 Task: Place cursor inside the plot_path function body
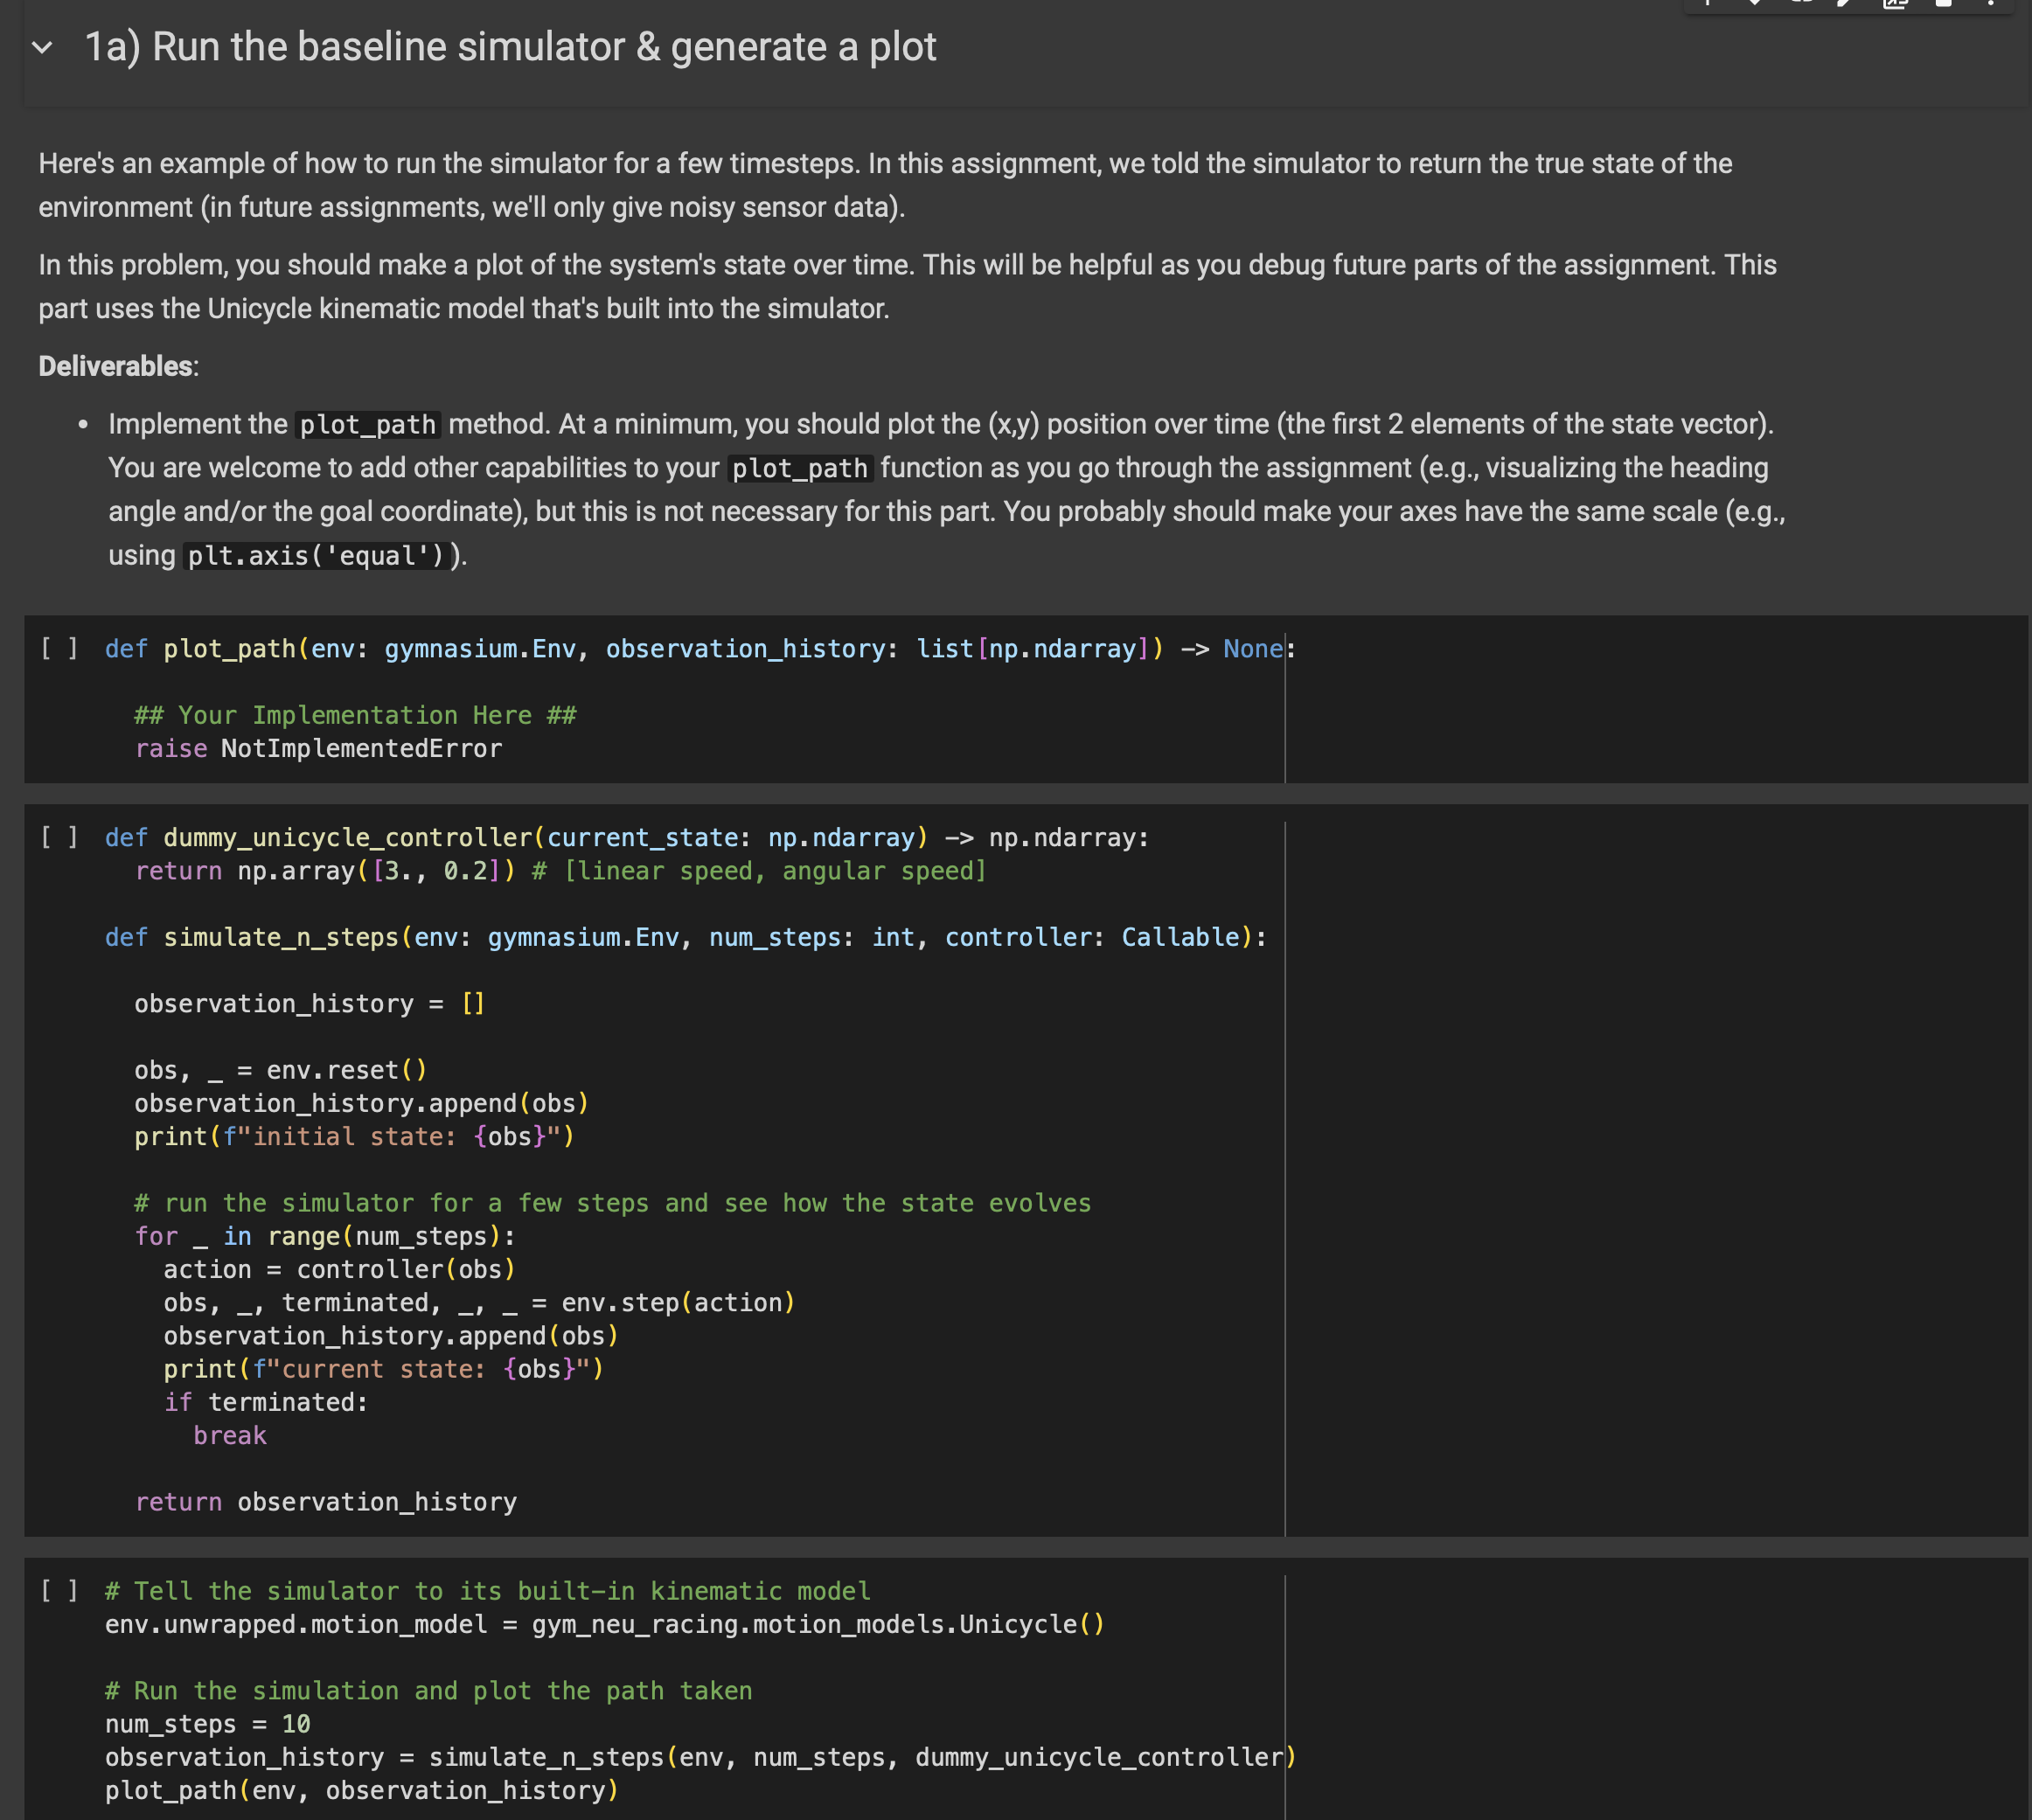(x=355, y=714)
